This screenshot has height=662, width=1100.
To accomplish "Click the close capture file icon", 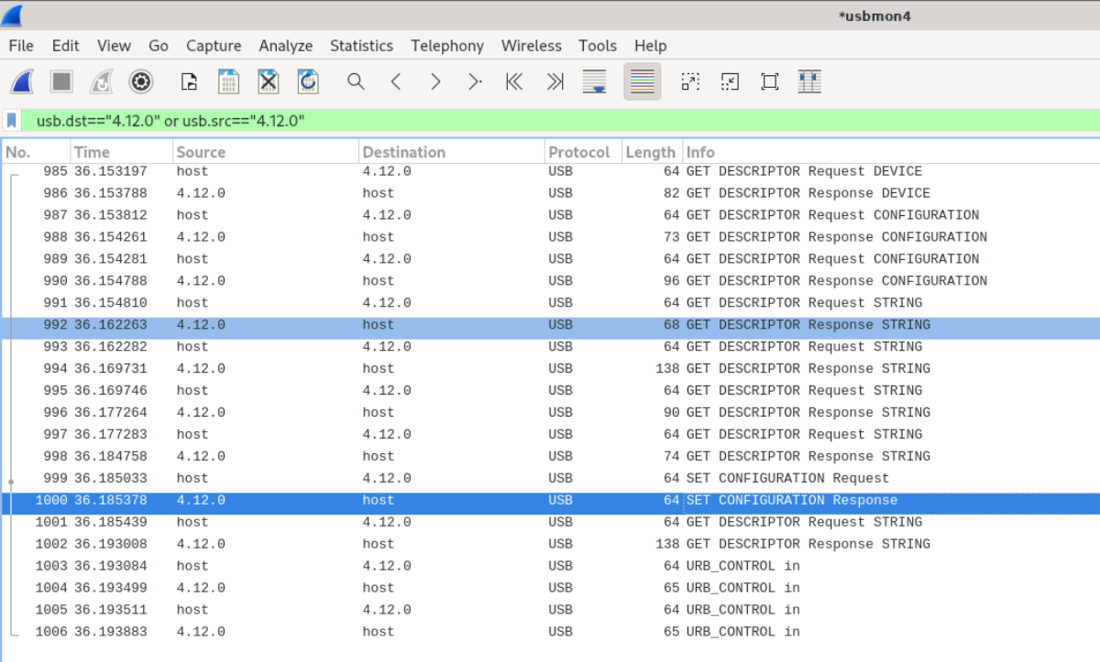I will pyautogui.click(x=268, y=82).
